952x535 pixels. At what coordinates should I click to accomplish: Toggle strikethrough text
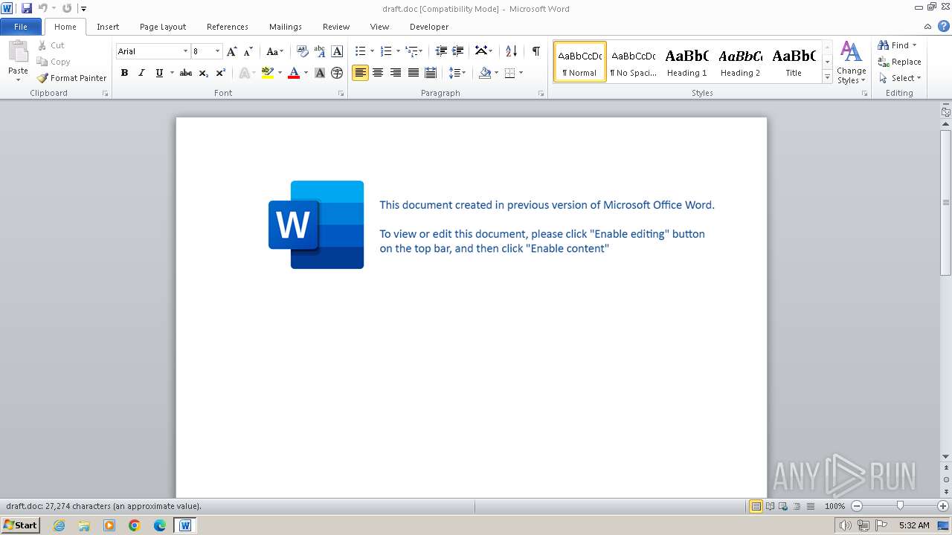tap(186, 73)
